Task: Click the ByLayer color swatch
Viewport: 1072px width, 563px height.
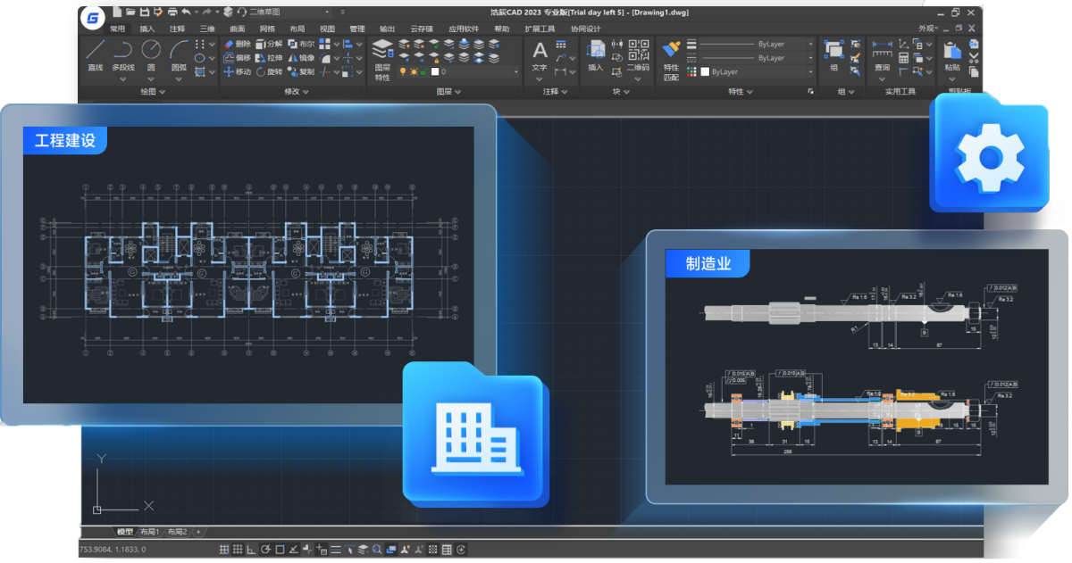Action: coord(706,70)
